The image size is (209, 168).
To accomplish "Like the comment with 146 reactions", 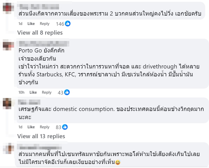I will (31, 24).
